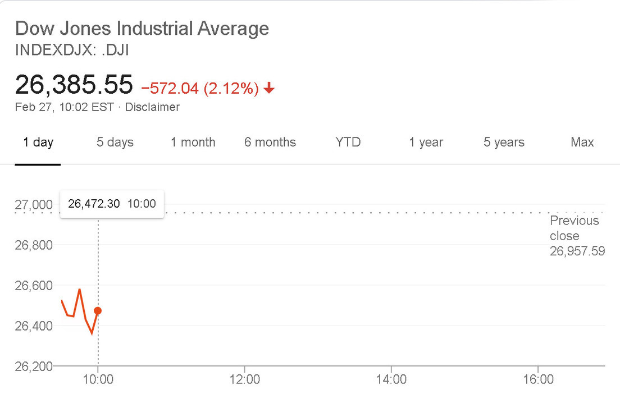This screenshot has height=399, width=620.
Task: View the 1 year chart
Action: 426,143
